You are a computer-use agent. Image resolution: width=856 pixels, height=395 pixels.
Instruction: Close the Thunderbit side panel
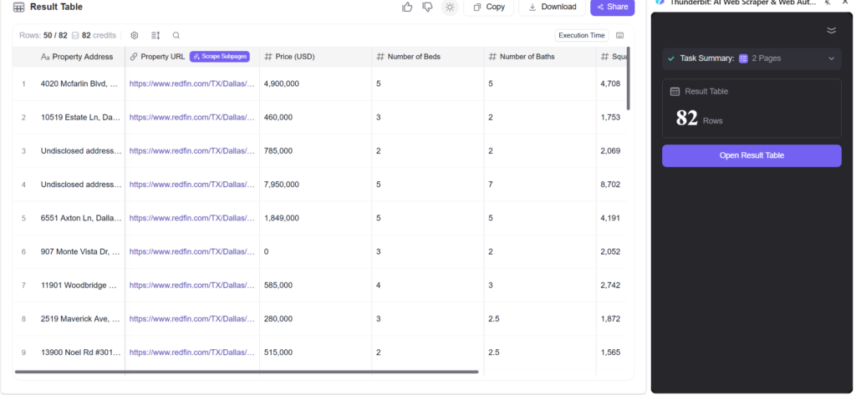pyautogui.click(x=844, y=3)
